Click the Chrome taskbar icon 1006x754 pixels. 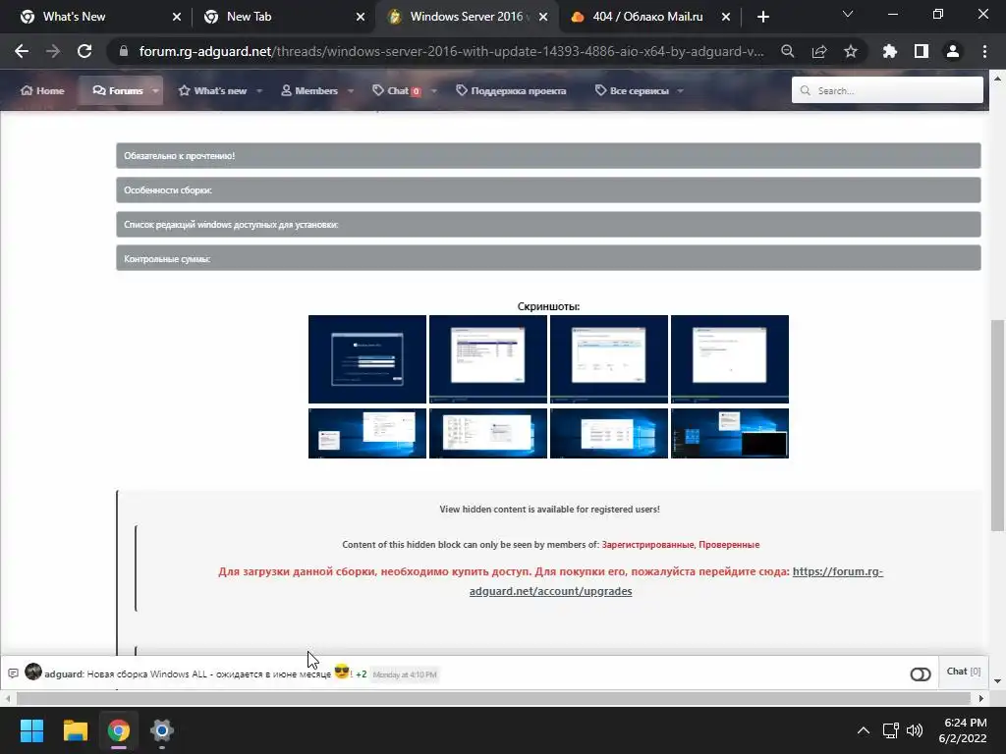[x=119, y=730]
